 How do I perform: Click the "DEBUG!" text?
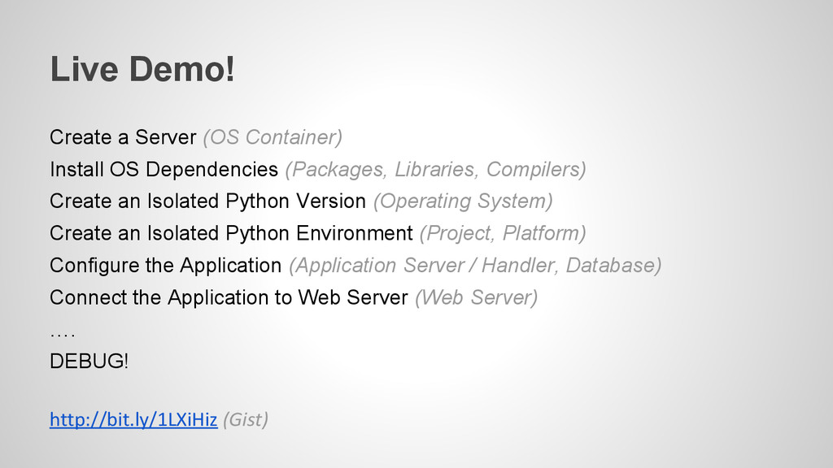89,362
